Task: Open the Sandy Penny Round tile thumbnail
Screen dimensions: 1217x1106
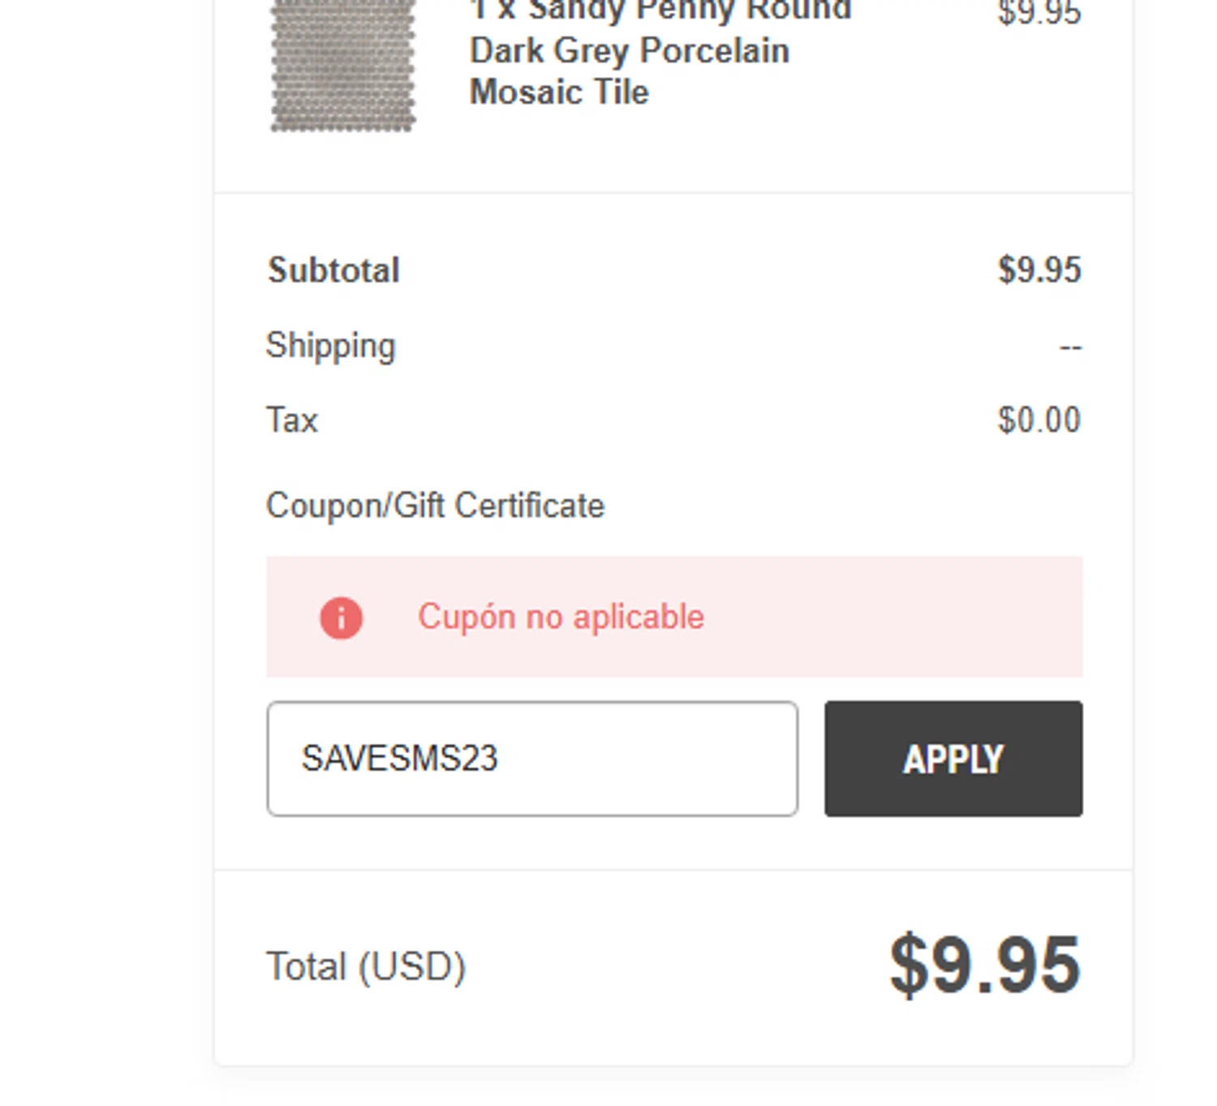Action: coord(343,65)
